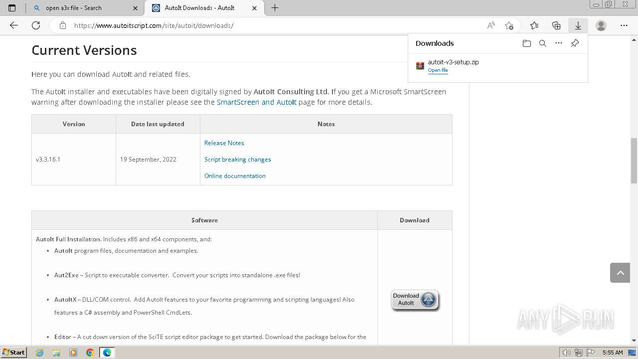The image size is (638, 359).
Task: Open the Favorites list
Action: coord(534,25)
